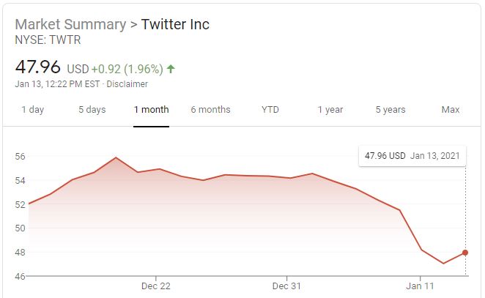Click the NYSE: TWTR ticker text

point(48,40)
